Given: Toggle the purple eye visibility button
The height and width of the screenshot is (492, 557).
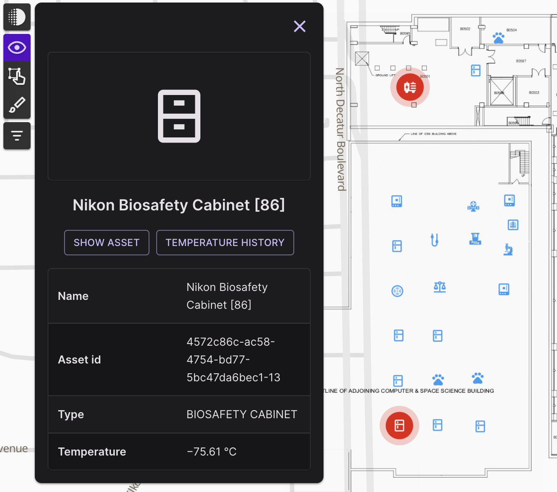Looking at the screenshot, I should pyautogui.click(x=17, y=48).
